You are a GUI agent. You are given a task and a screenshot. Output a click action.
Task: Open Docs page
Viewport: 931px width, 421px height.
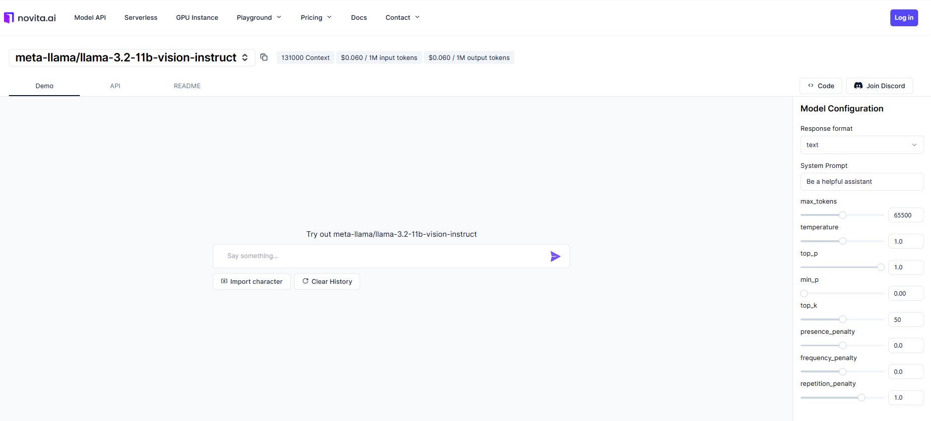click(359, 17)
